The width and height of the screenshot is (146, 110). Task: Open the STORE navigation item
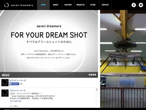coord(93,5)
